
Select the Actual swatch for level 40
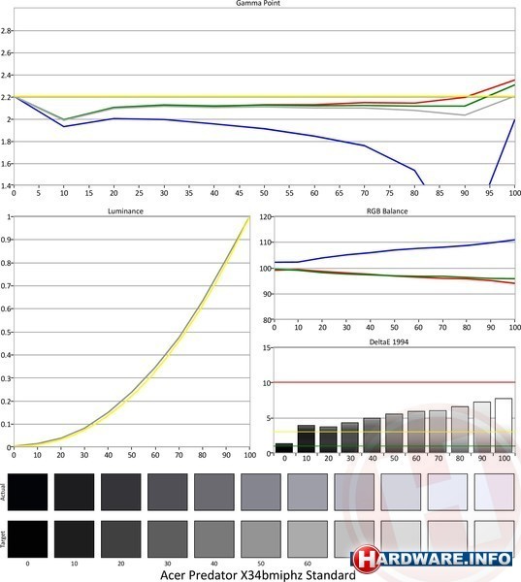(214, 492)
